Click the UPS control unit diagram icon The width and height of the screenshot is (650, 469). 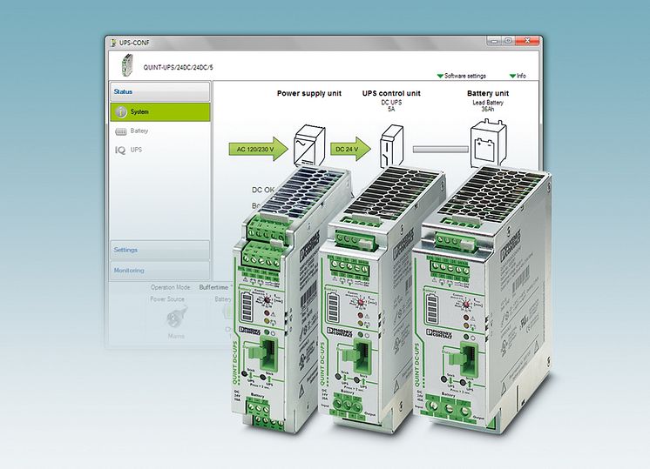(392, 145)
